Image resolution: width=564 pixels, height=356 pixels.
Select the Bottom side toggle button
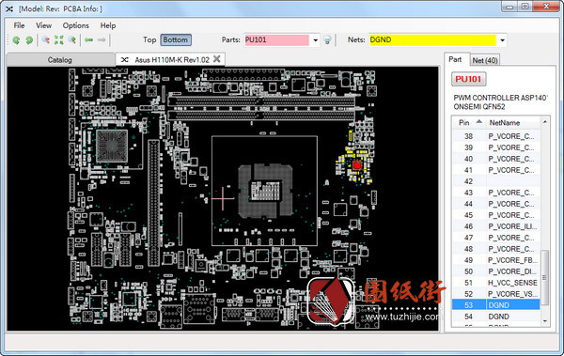(x=176, y=39)
